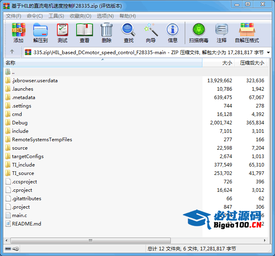Sort by Packed Size (压缩后大小) header
Viewport: 275px width, 256px height.
pyautogui.click(x=250, y=63)
